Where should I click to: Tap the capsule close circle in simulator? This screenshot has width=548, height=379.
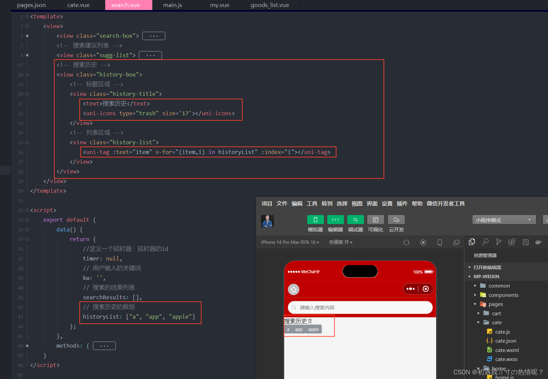[x=426, y=289]
